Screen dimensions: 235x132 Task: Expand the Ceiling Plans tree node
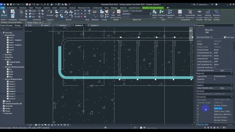point(3,57)
